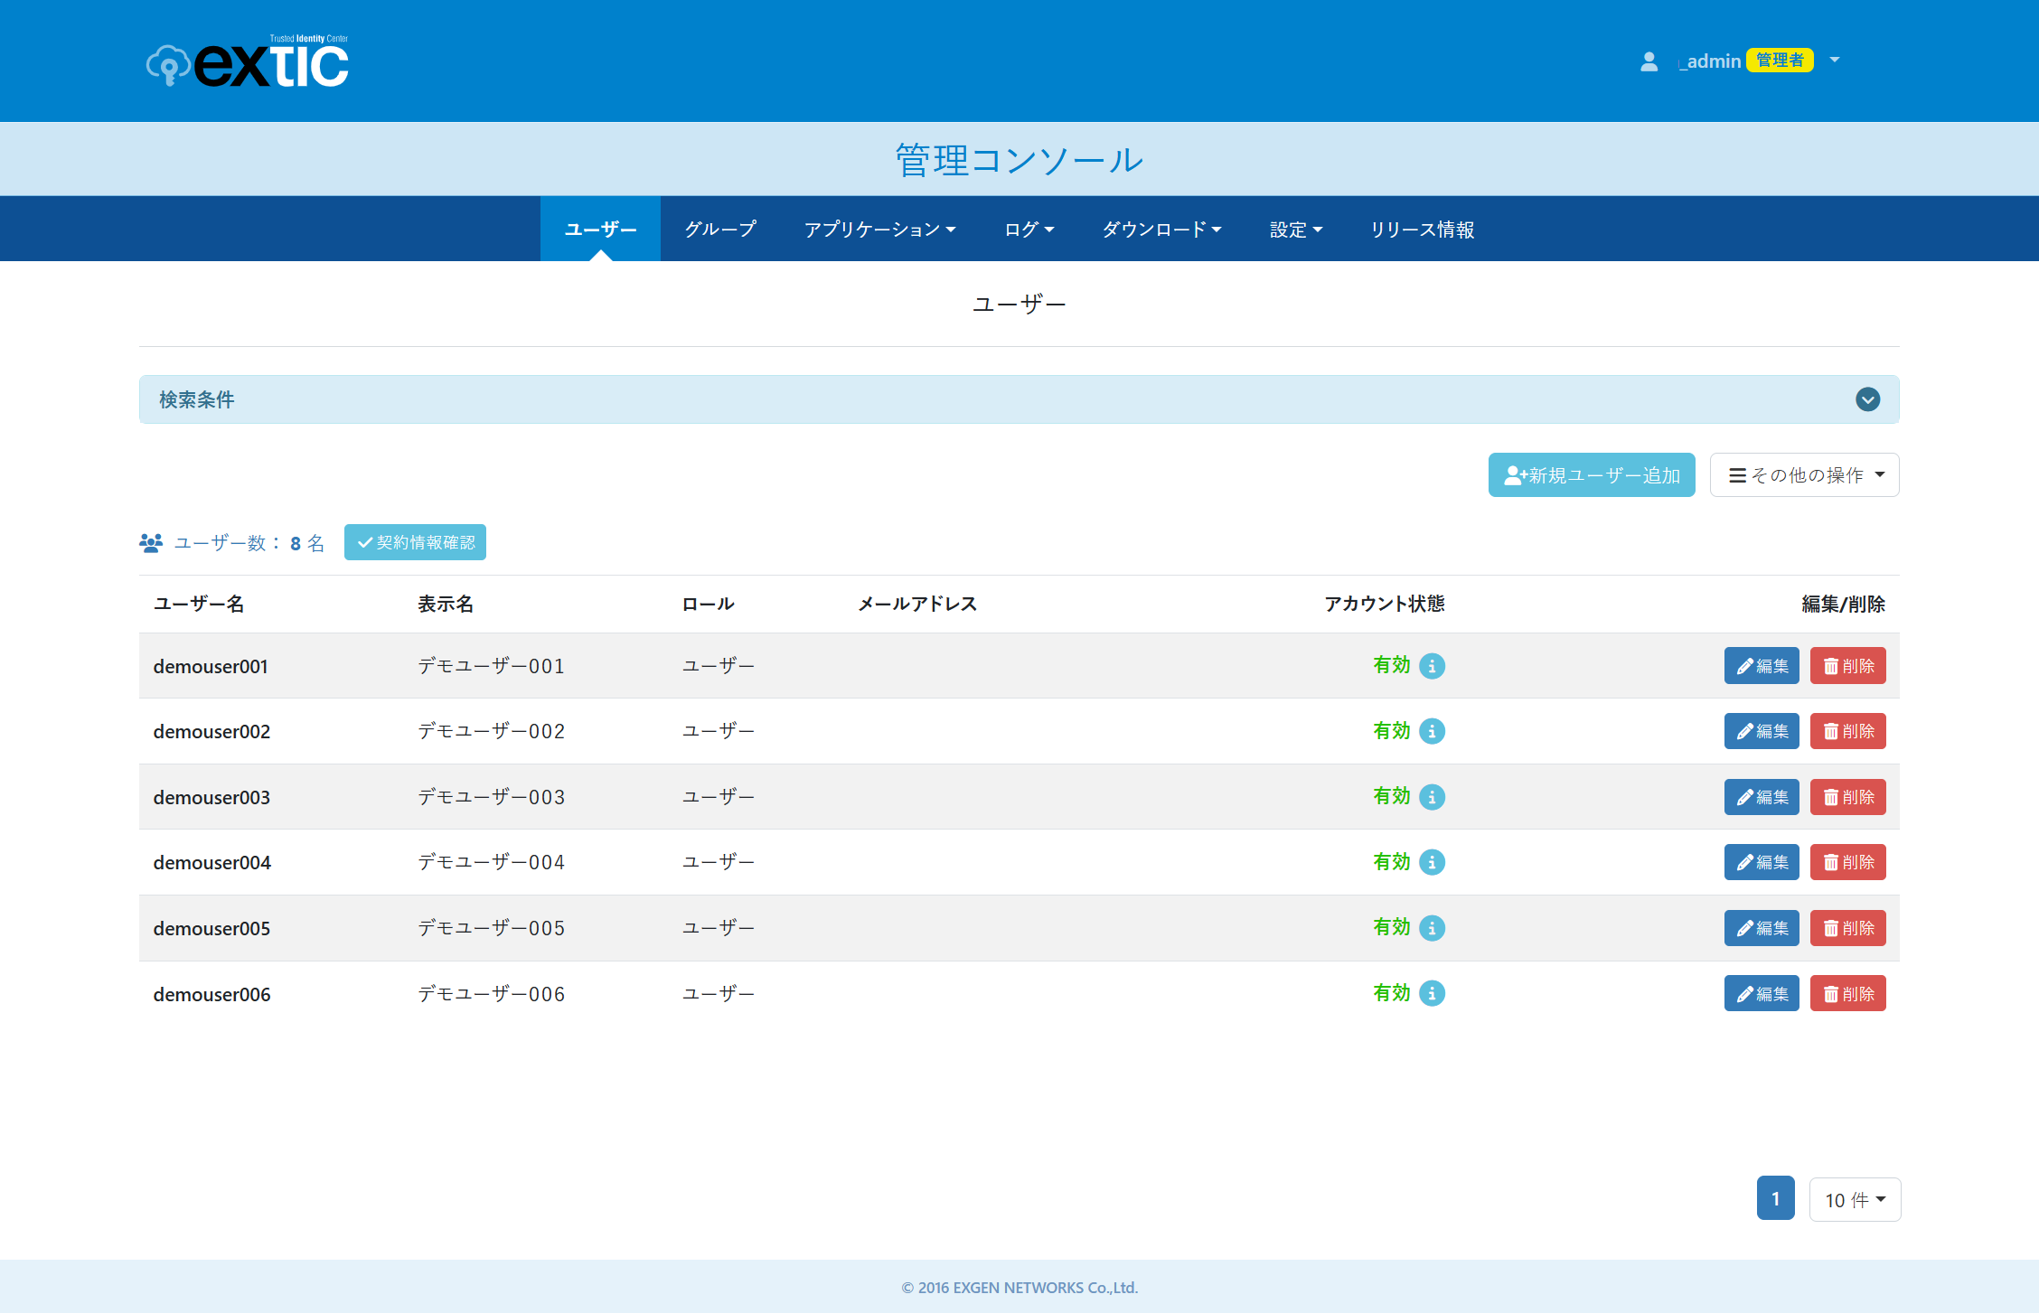Open the グループ tab
2039x1313 pixels.
tap(720, 230)
